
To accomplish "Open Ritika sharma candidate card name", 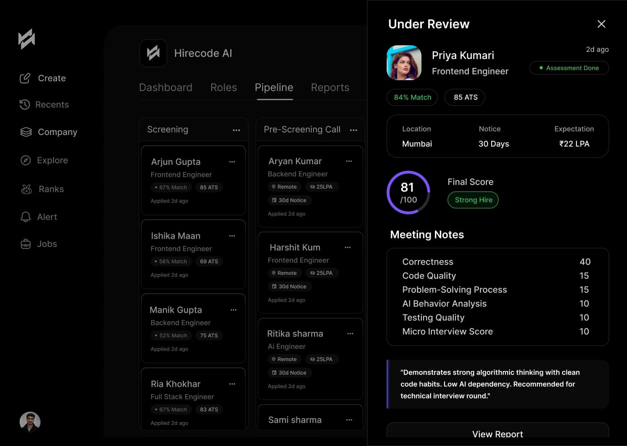I will [x=295, y=334].
